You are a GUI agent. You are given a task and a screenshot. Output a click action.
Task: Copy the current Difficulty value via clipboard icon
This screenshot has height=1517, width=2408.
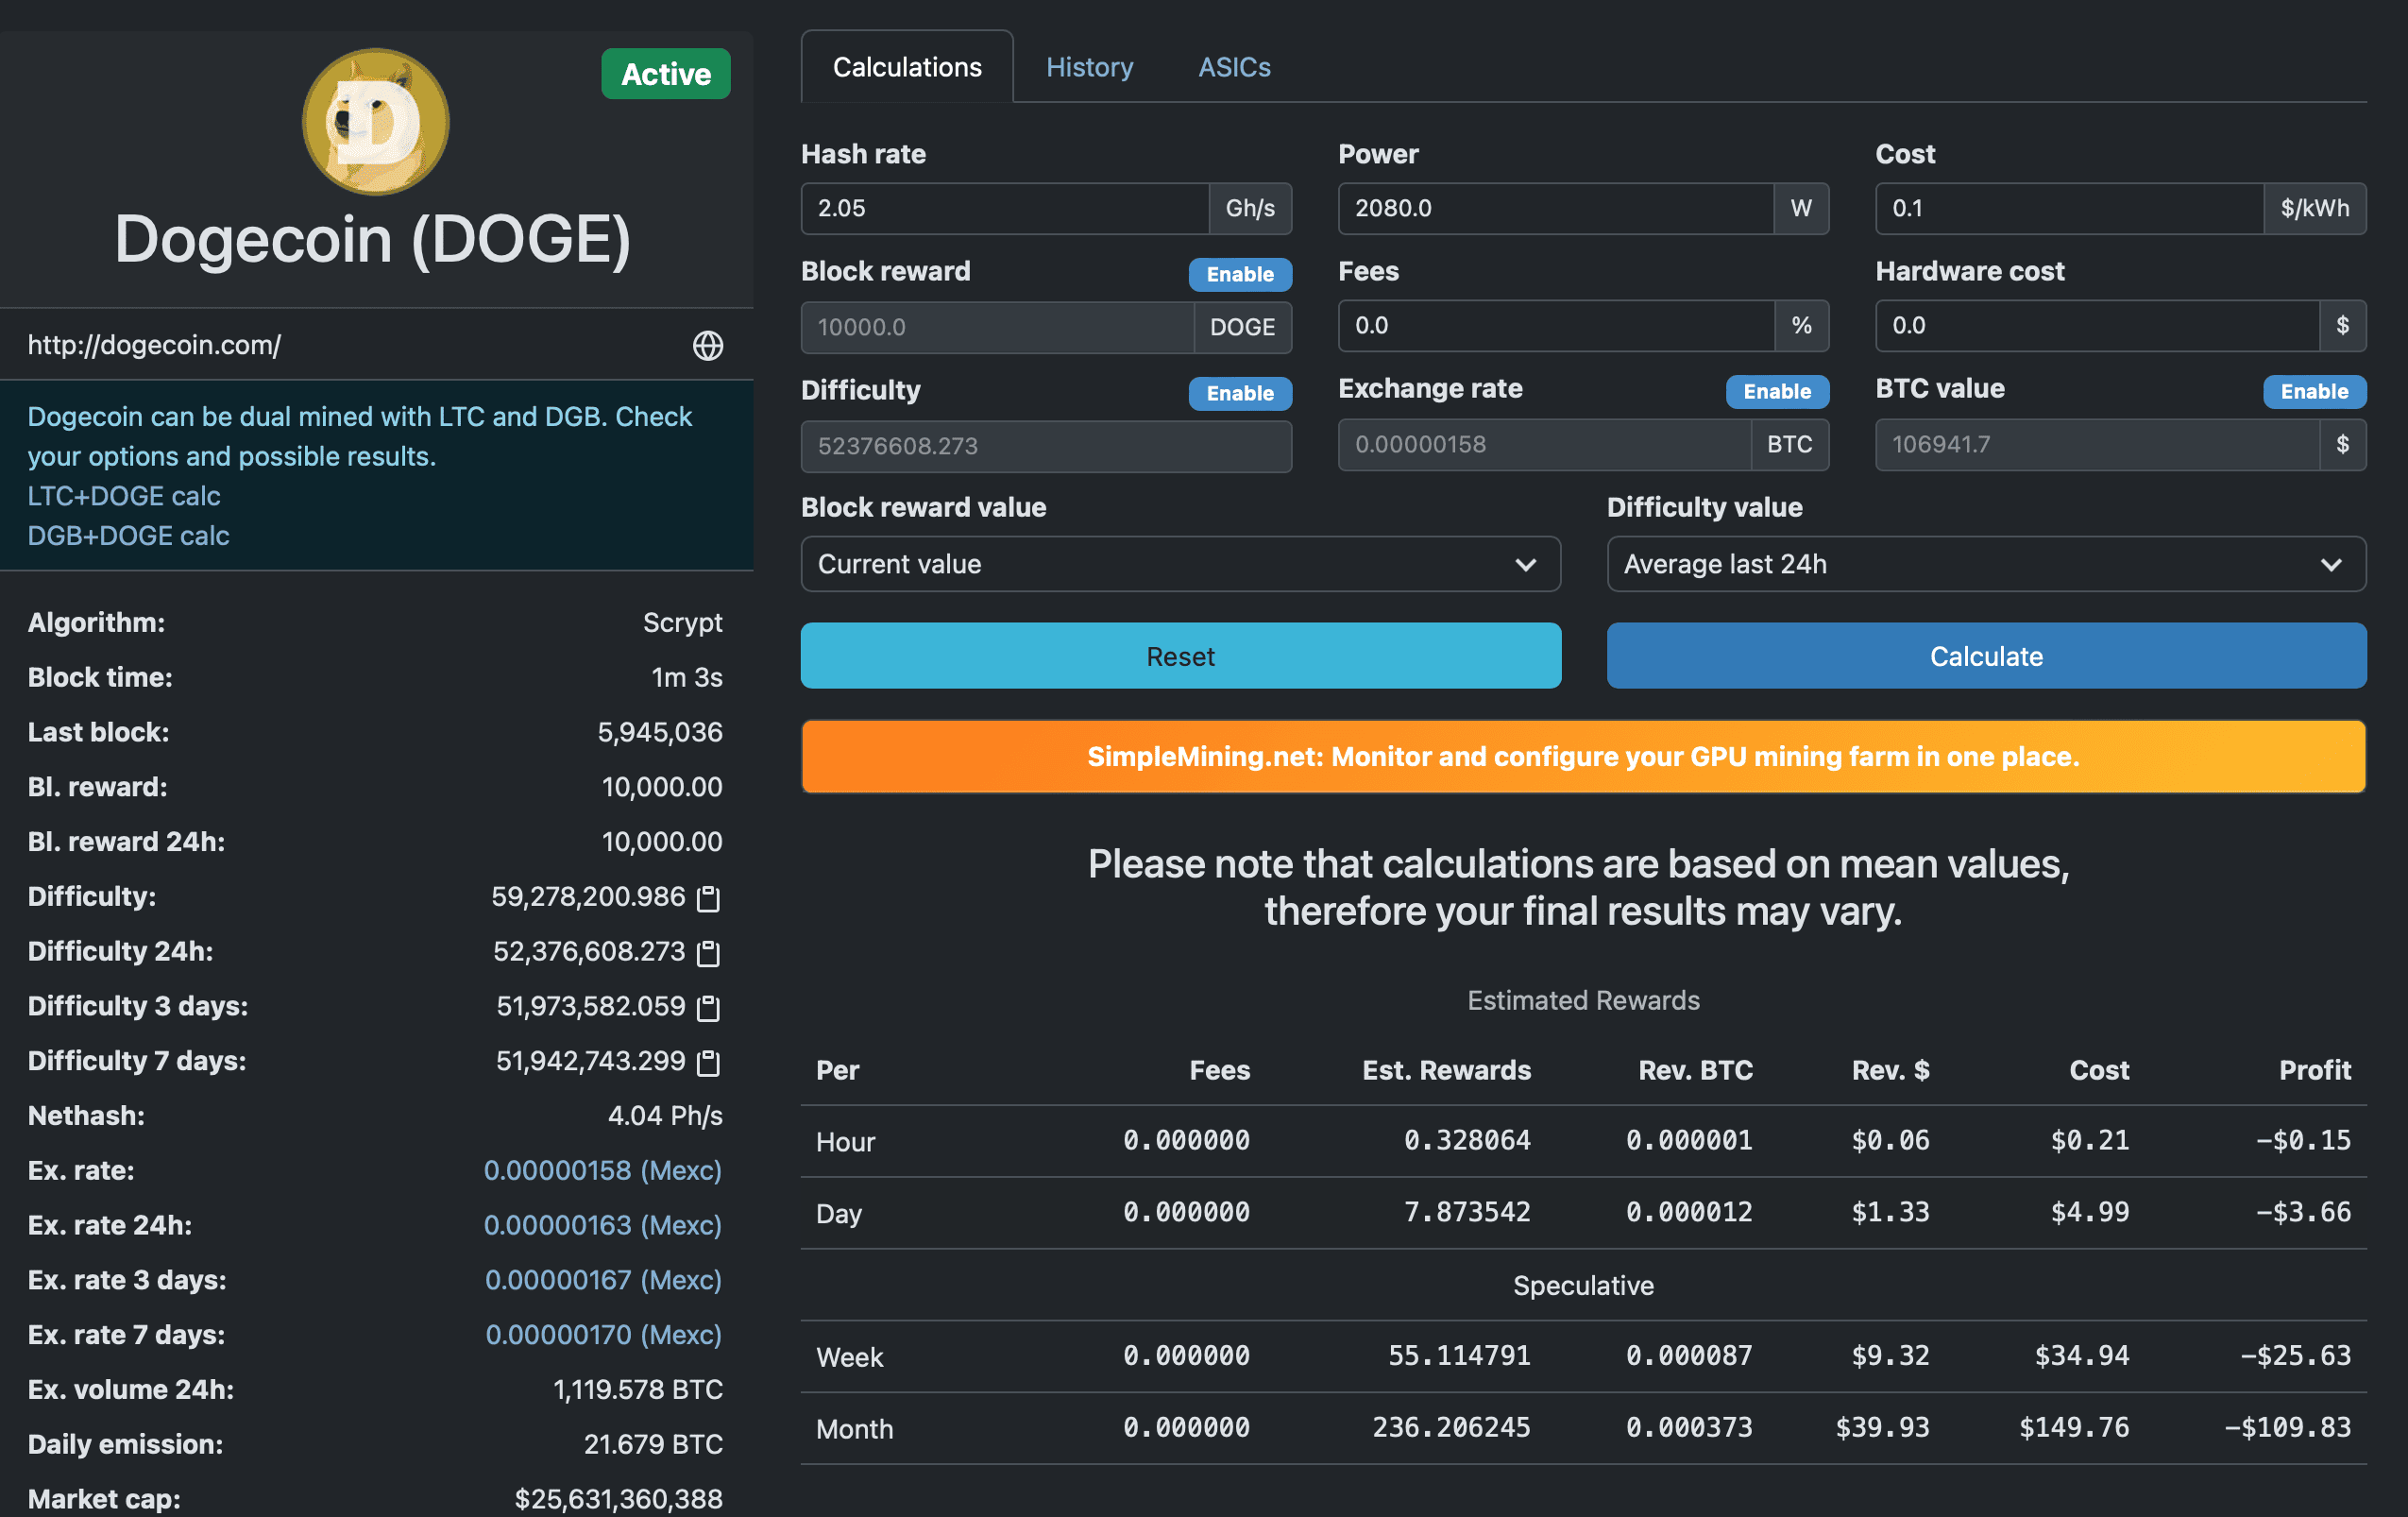(708, 898)
